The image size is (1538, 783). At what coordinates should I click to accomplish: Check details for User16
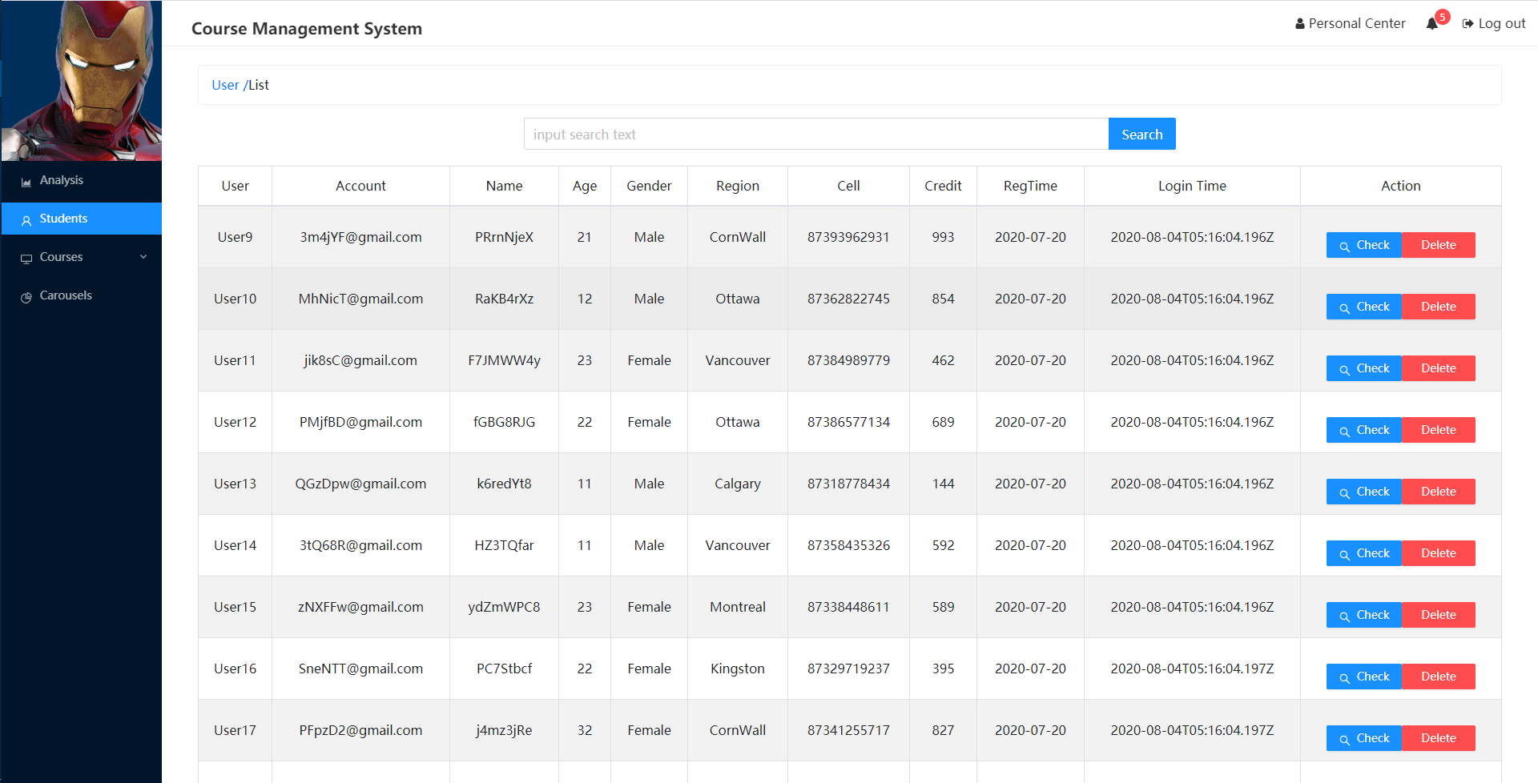click(1364, 677)
